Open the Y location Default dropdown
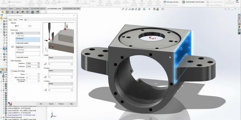Image resolution: width=241 pixels, height=120 pixels. pos(61,83)
